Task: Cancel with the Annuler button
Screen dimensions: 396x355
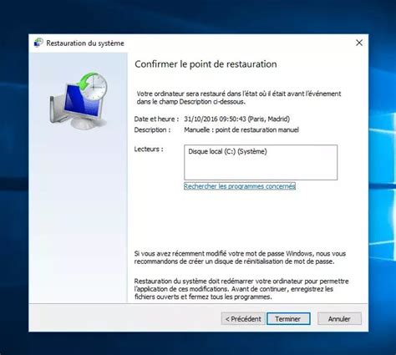Action: pos(339,318)
